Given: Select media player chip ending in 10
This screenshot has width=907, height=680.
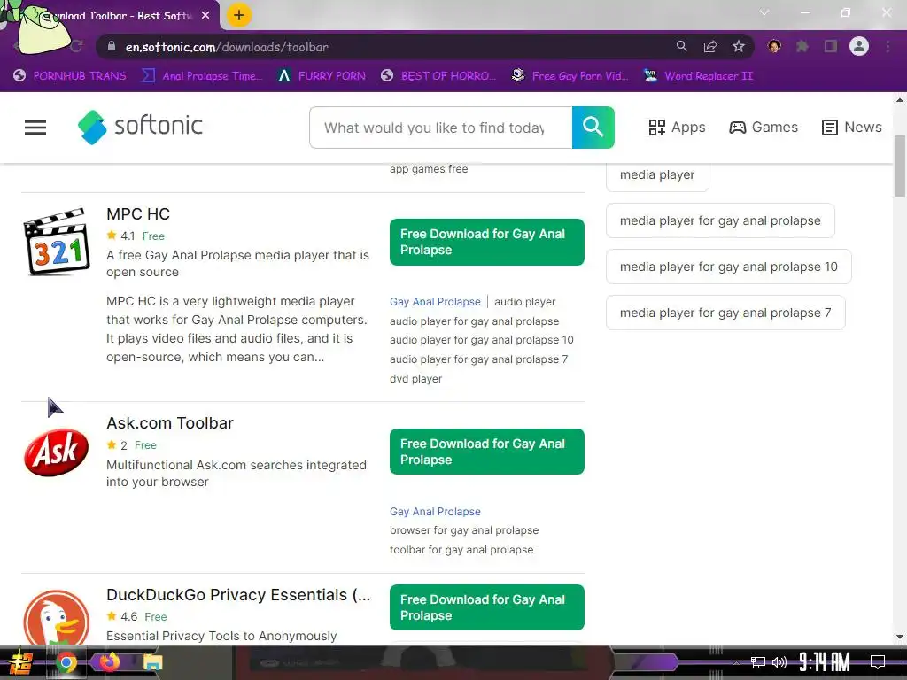Looking at the screenshot, I should [x=728, y=267].
